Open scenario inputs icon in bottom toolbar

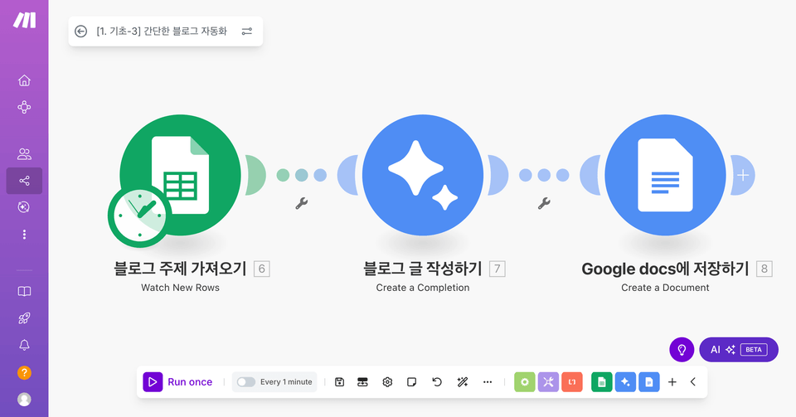point(362,382)
